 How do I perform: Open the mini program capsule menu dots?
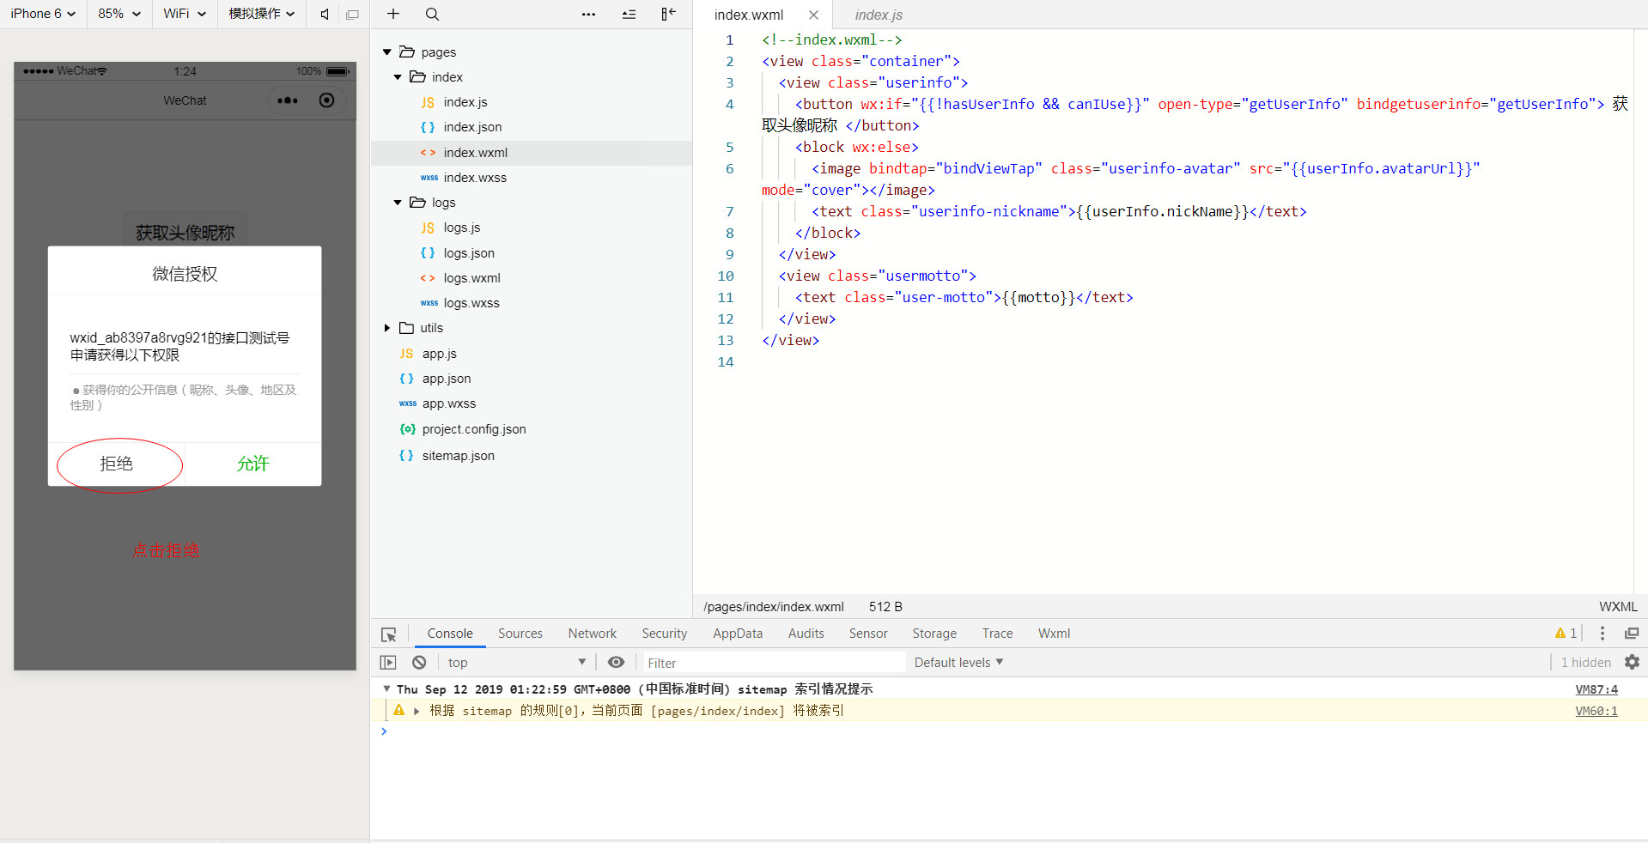[x=288, y=100]
